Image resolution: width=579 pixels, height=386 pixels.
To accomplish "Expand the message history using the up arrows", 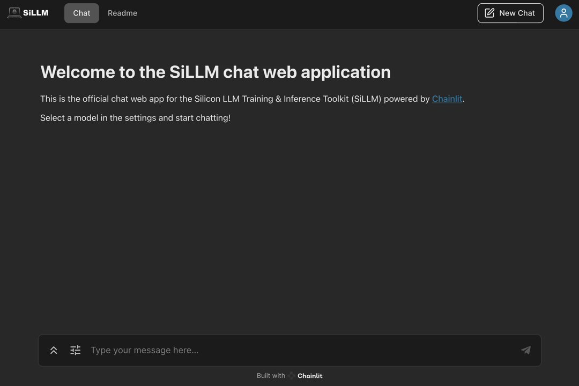I will (x=54, y=350).
